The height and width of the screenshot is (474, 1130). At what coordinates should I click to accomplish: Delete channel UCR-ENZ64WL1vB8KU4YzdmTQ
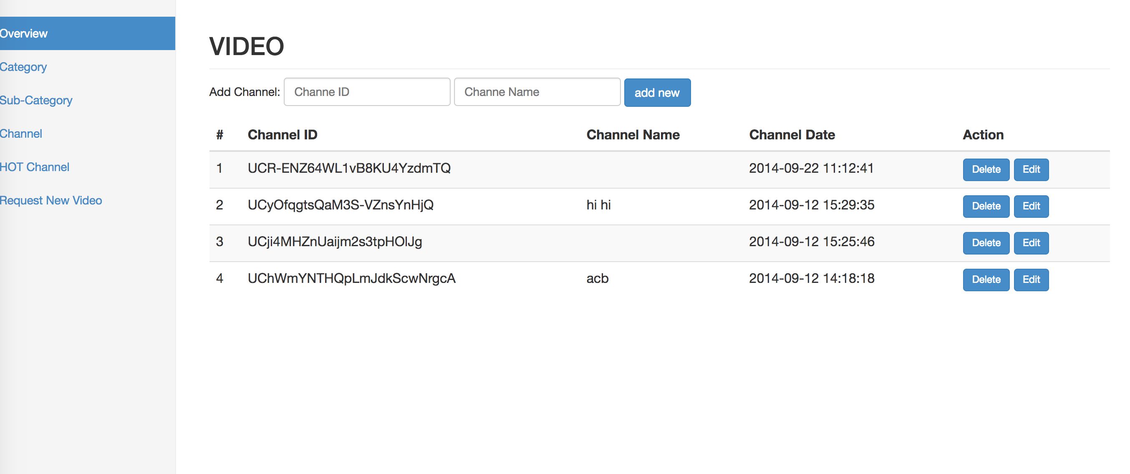point(986,169)
